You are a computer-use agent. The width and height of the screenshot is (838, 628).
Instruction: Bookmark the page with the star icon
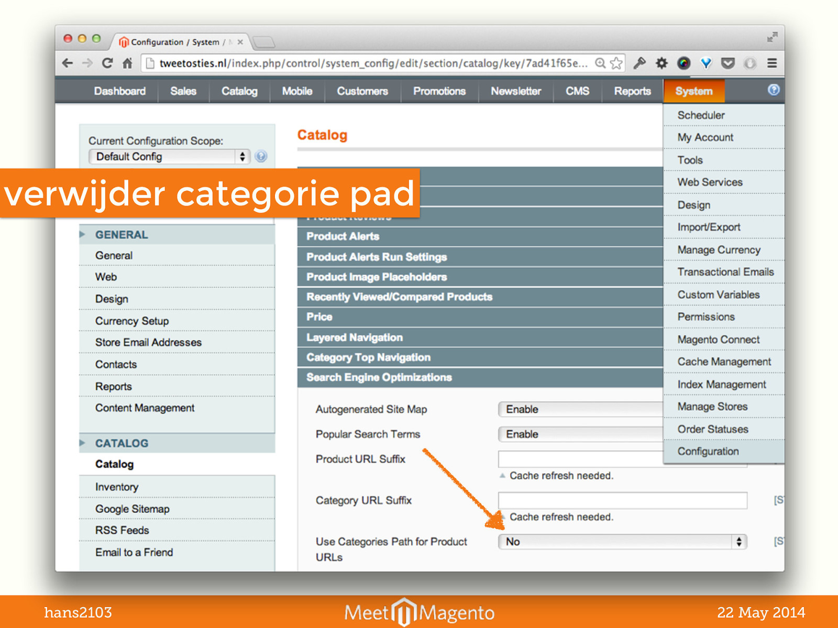[x=616, y=63]
